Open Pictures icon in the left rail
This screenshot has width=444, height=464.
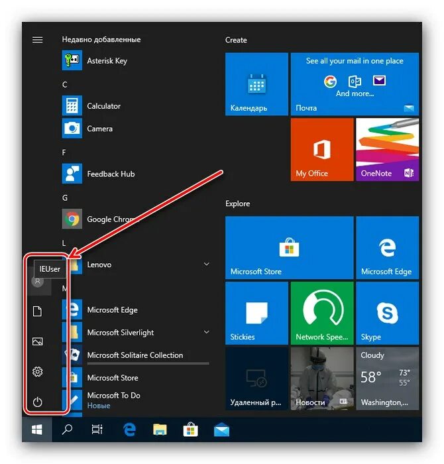pyautogui.click(x=37, y=341)
